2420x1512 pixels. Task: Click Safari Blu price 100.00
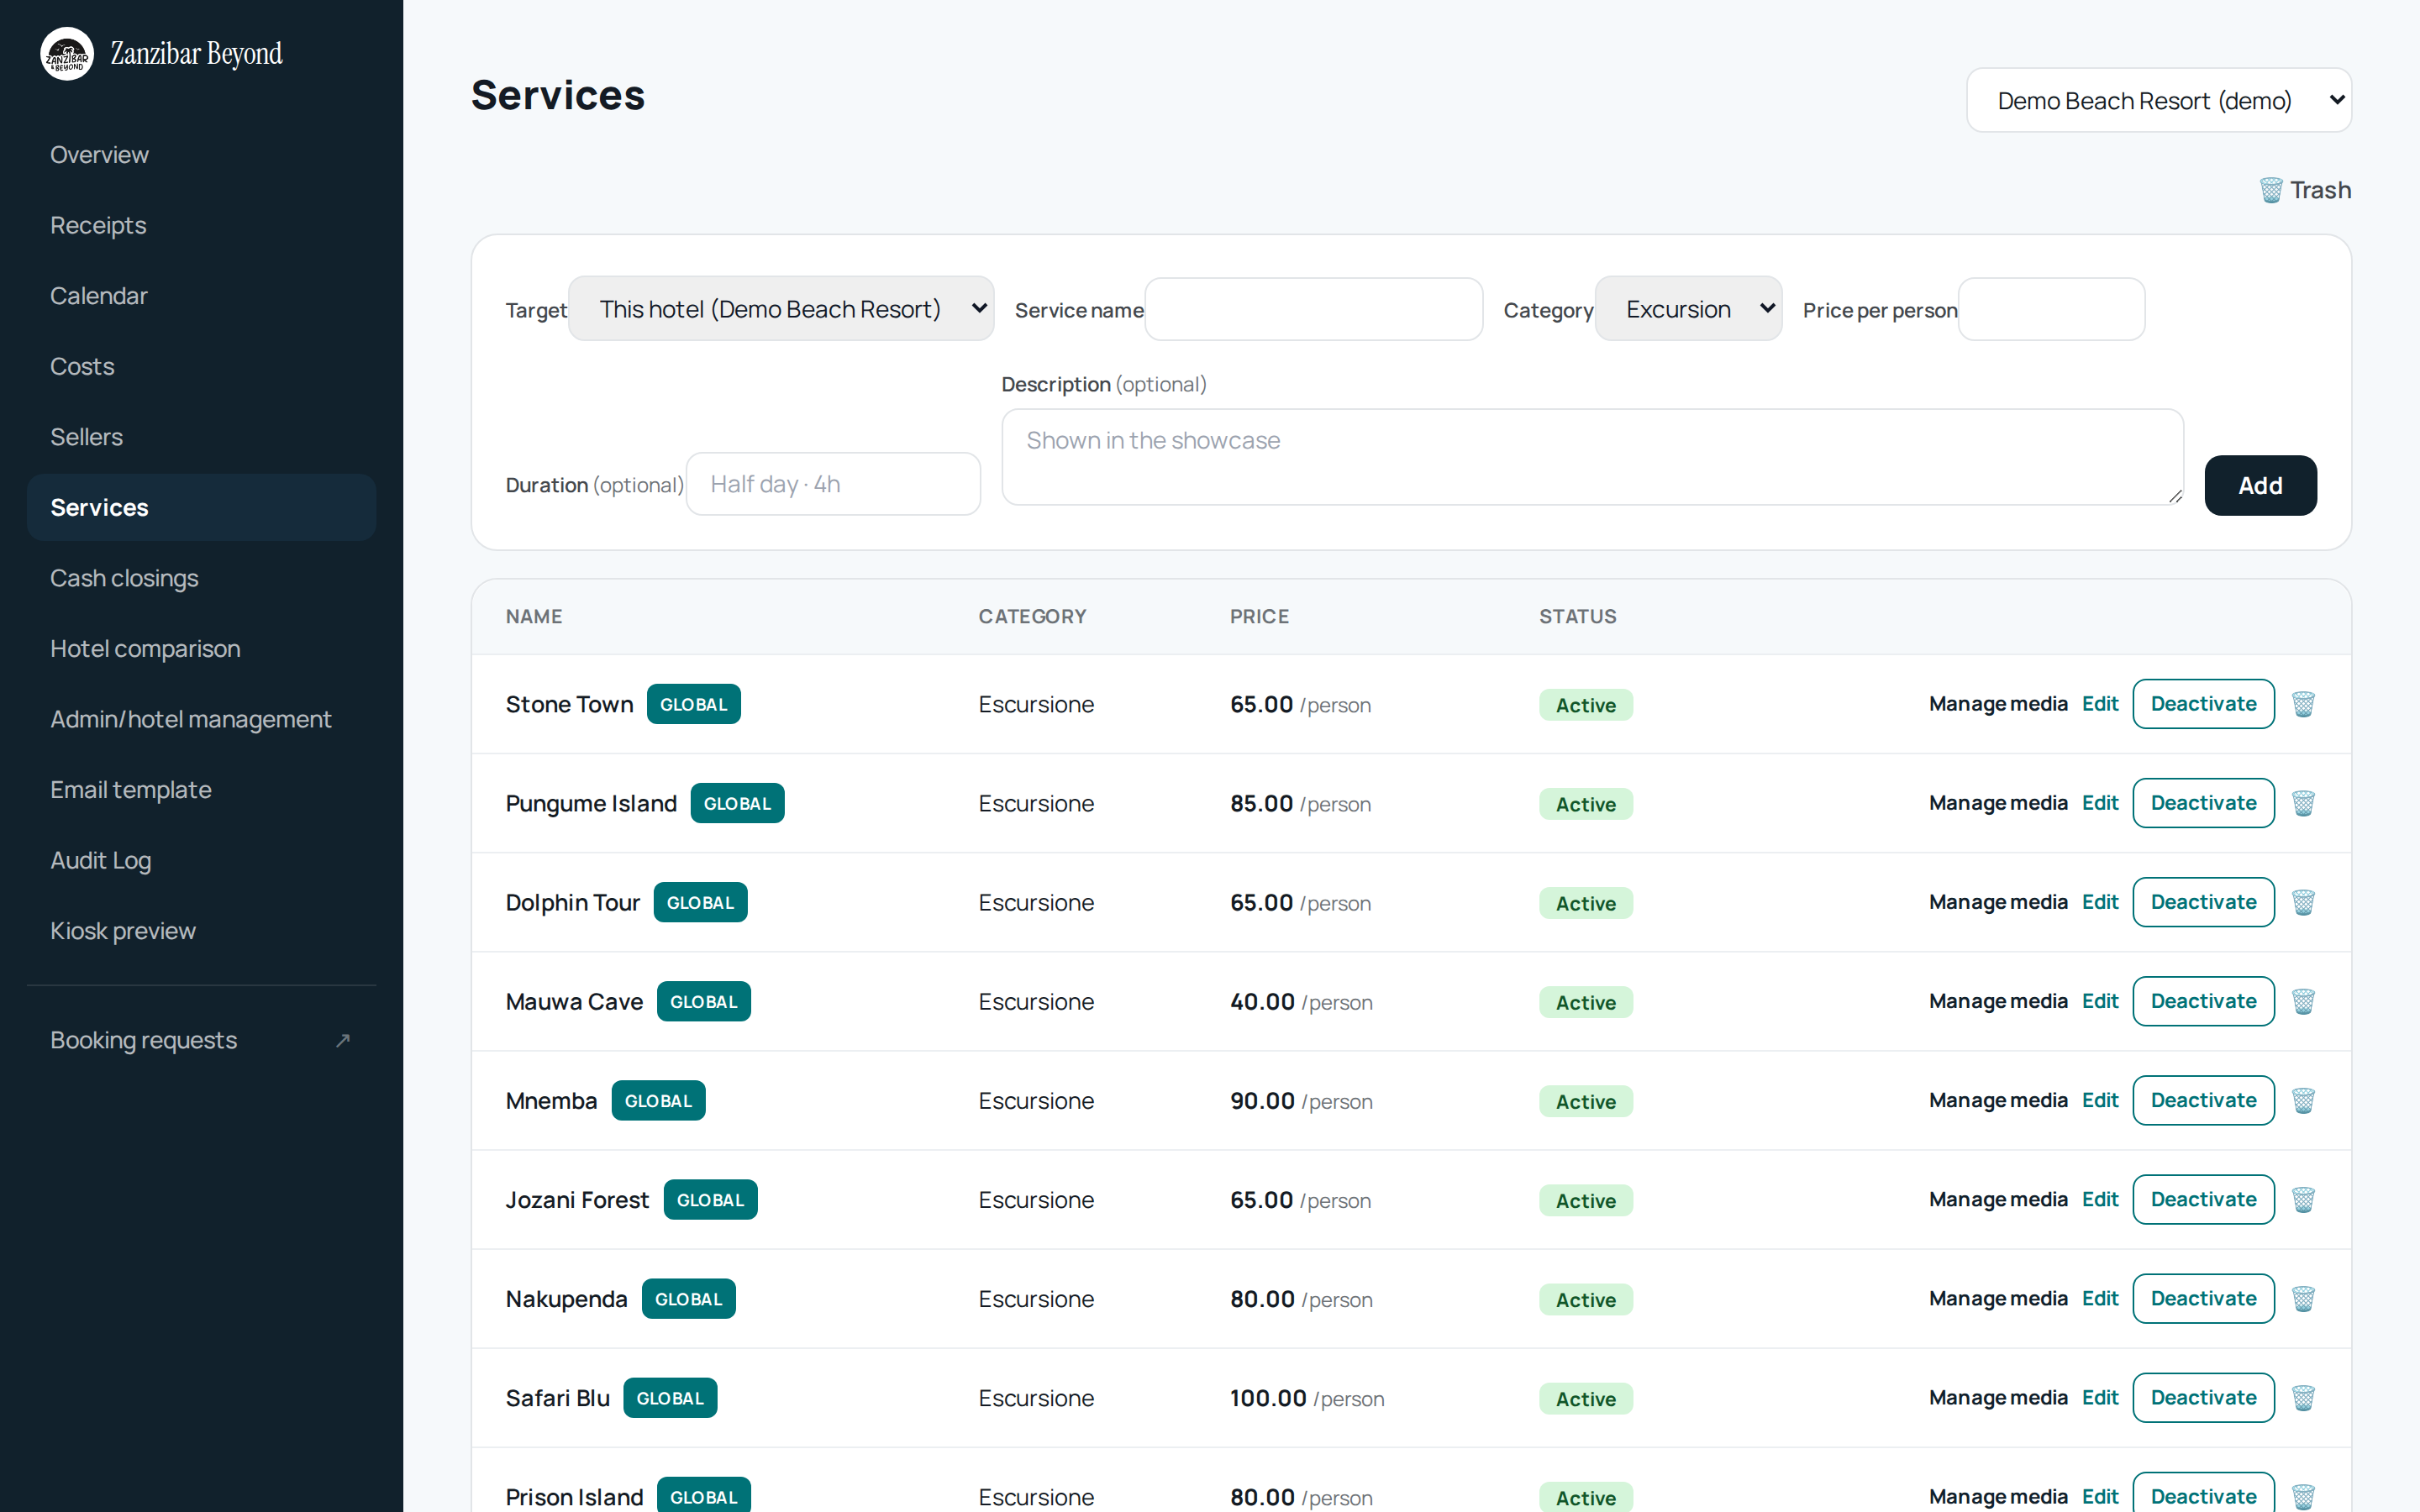1268,1398
